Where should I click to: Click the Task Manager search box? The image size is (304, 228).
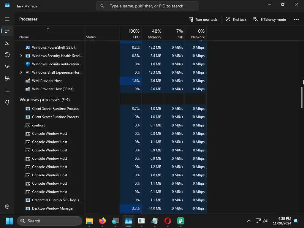point(147,6)
